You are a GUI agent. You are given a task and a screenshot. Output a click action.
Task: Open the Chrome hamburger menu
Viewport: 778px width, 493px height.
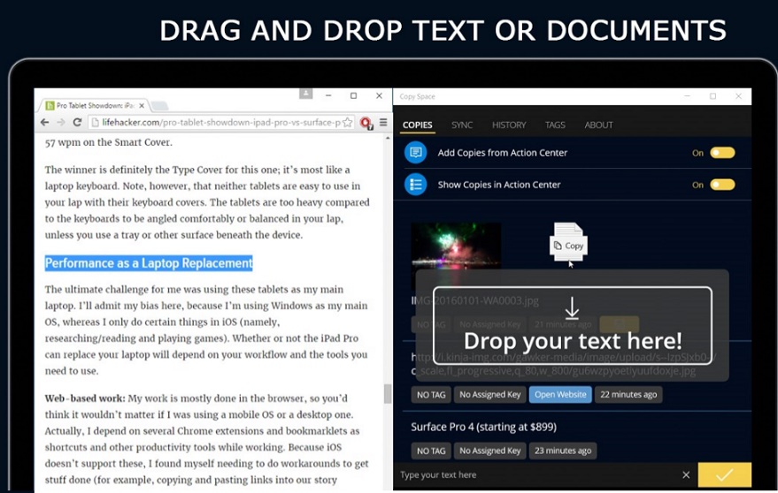pos(382,123)
